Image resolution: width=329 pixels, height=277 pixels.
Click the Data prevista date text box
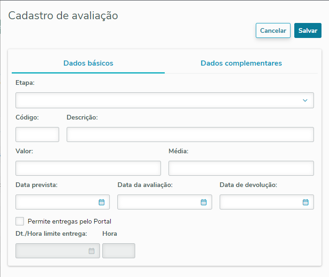(x=56, y=202)
